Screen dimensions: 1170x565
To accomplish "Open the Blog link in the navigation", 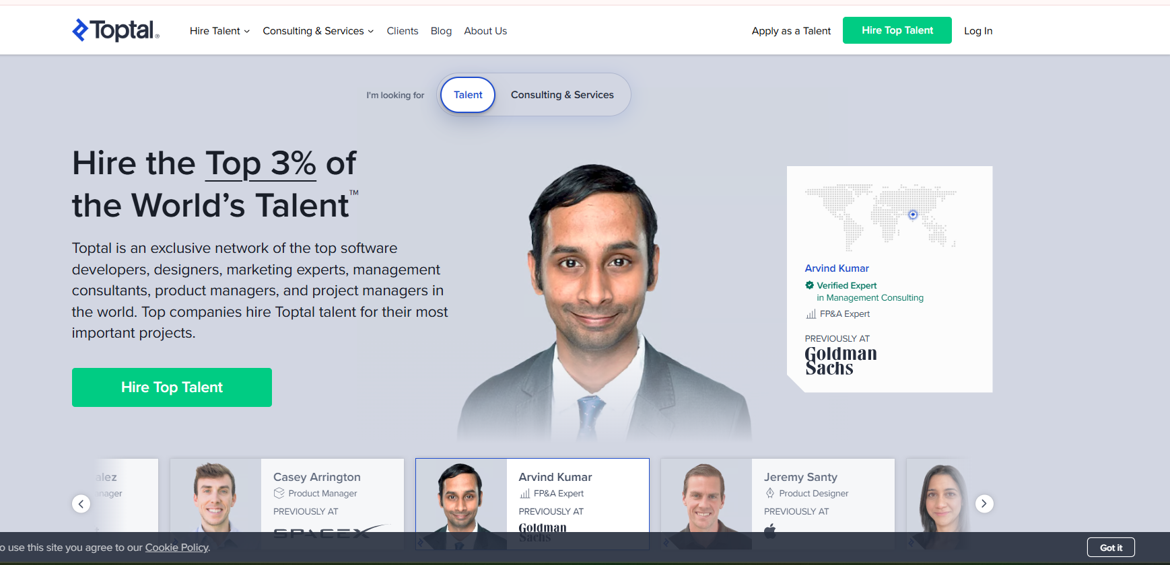I will [x=441, y=31].
